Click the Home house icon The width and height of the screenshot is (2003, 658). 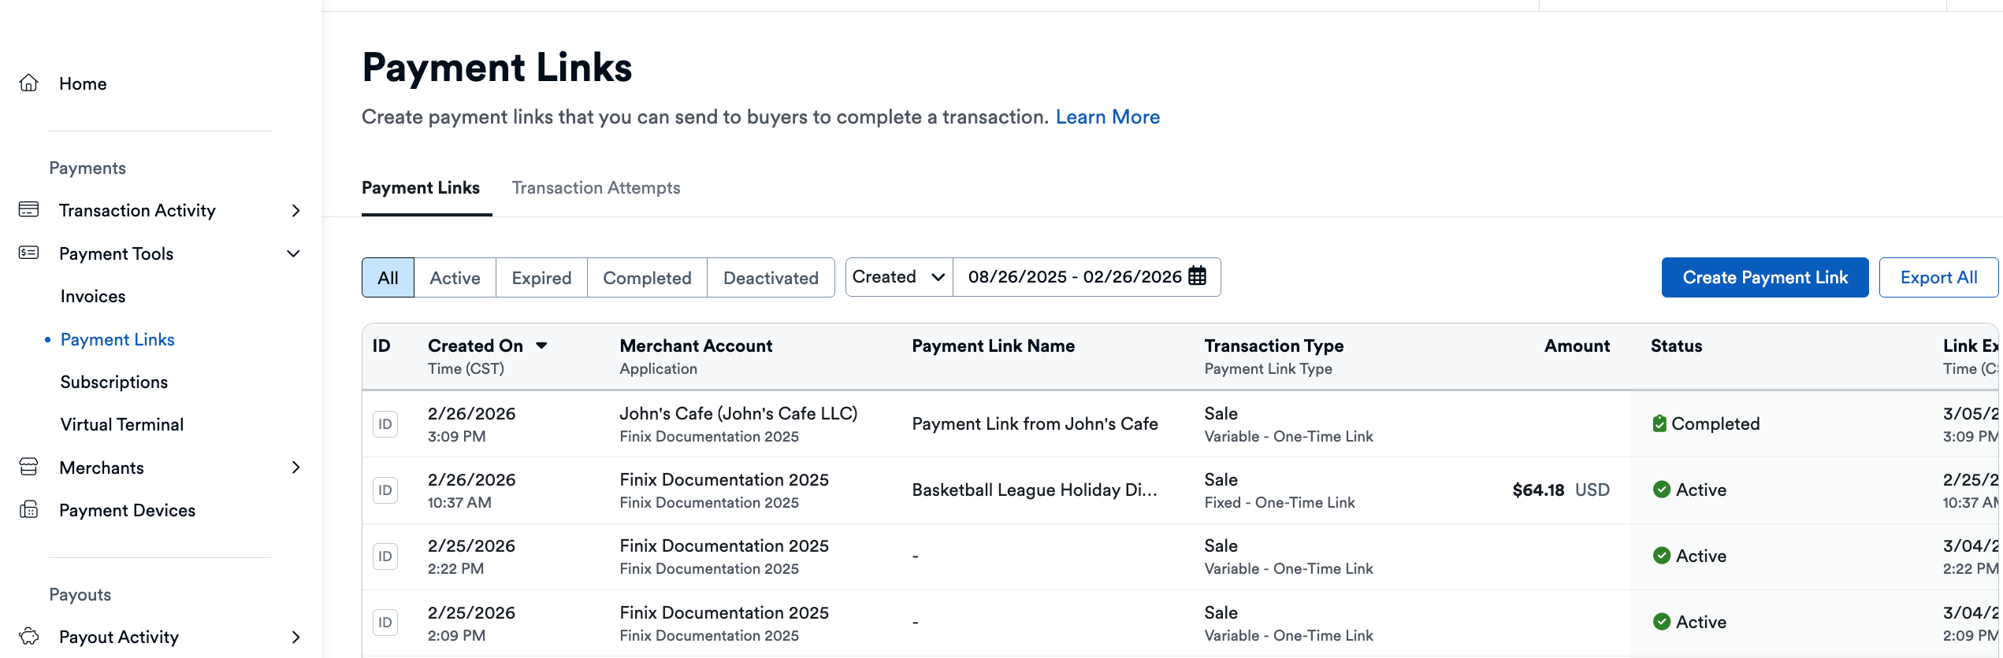point(29,83)
